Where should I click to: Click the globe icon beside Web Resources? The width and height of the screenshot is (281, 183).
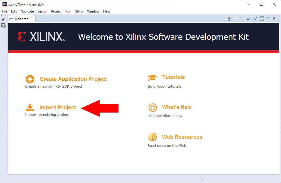pyautogui.click(x=152, y=137)
